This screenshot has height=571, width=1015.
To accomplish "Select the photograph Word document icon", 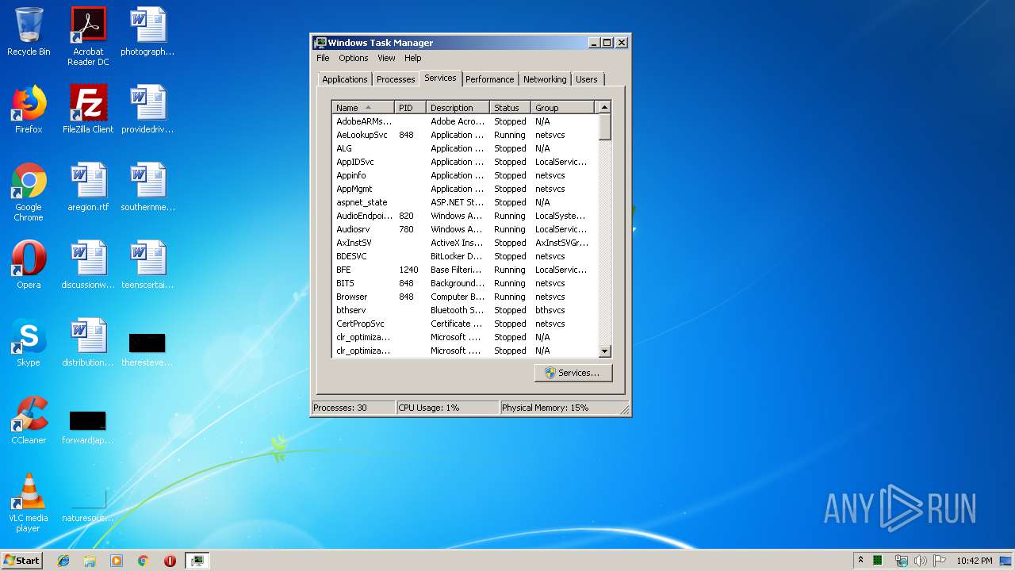I will [x=147, y=32].
